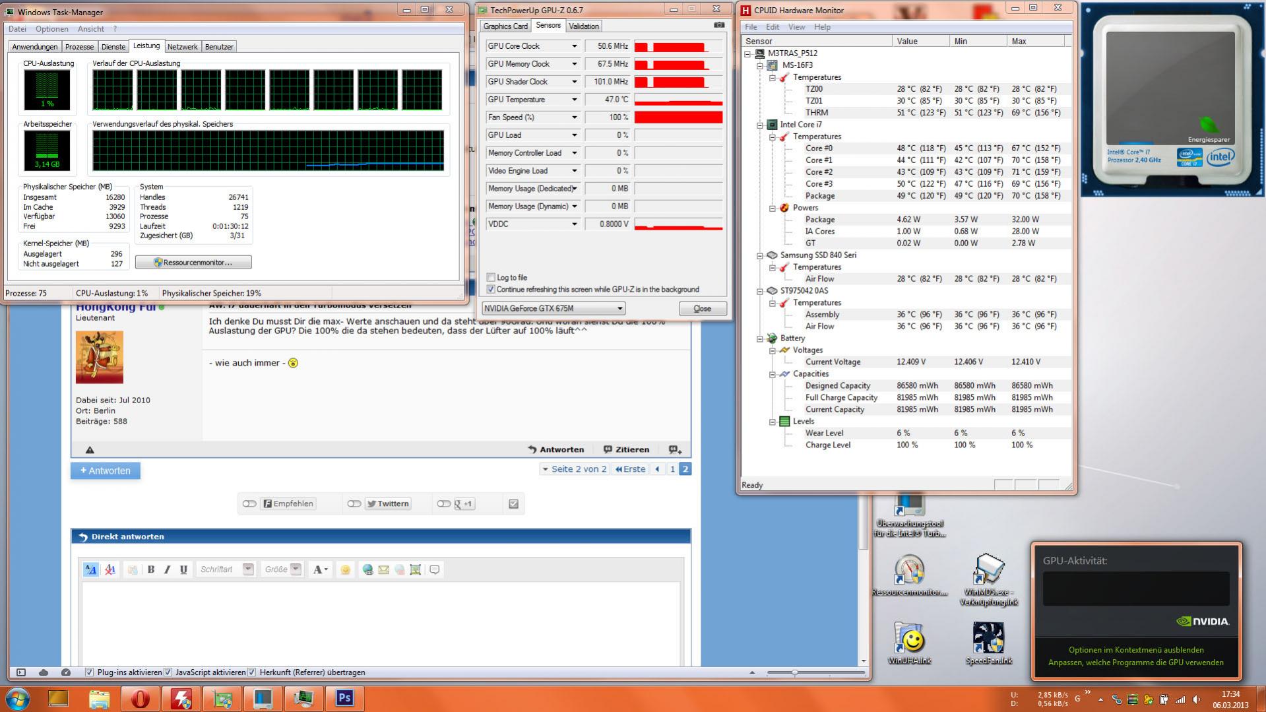Viewport: 1266px width, 712px height.
Task: Uncheck Continue refreshing in background checkbox
Action: (x=491, y=290)
